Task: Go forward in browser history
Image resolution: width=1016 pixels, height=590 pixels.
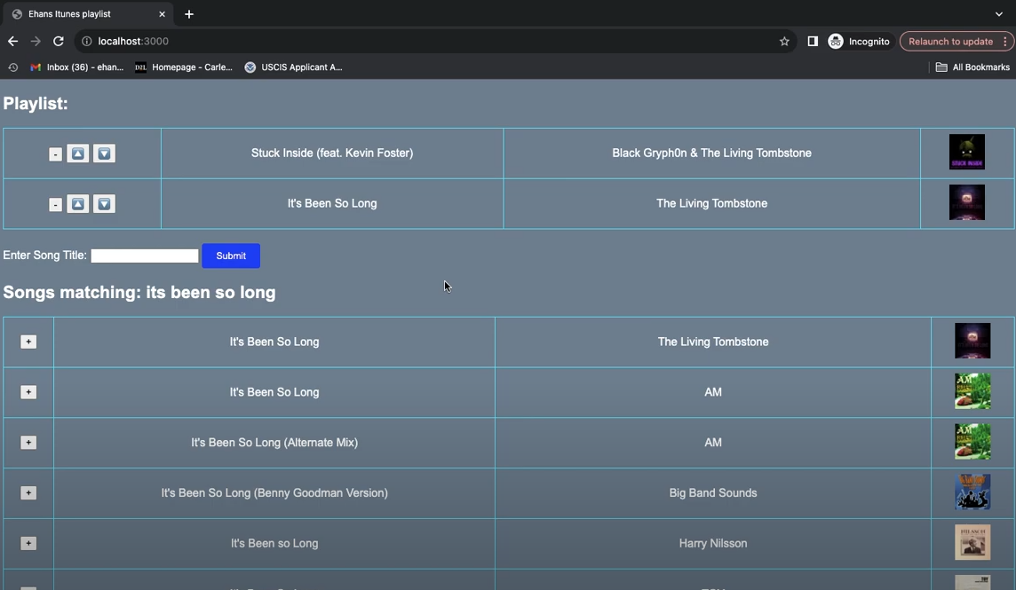Action: click(36, 41)
